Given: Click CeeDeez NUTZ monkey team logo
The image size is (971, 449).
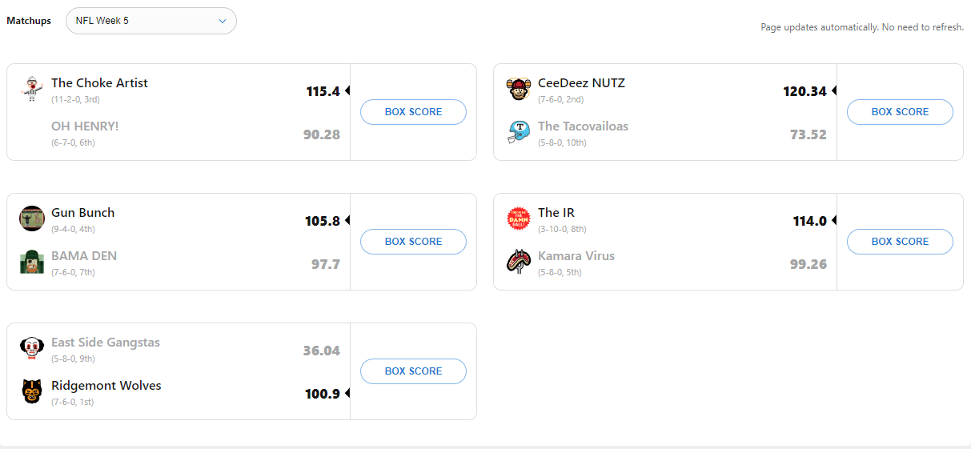Looking at the screenshot, I should [x=519, y=89].
